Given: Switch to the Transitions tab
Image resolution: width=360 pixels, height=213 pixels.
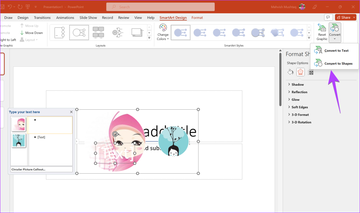Looking at the screenshot, I should [42, 18].
